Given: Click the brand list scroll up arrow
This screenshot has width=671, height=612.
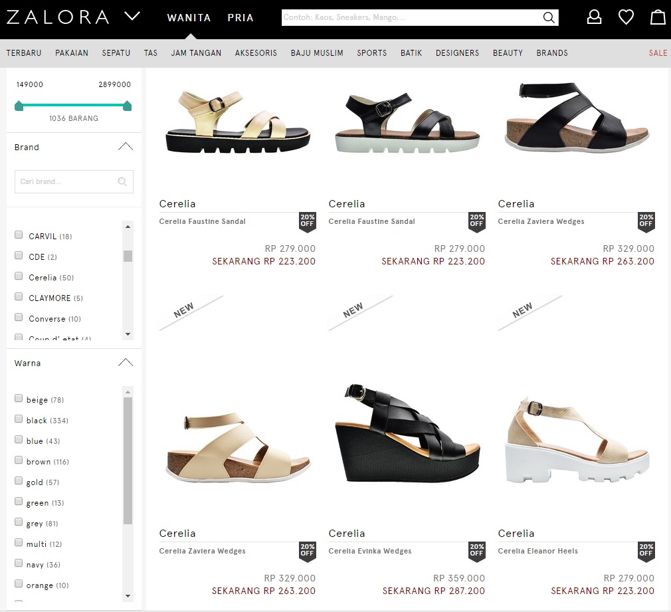Looking at the screenshot, I should tap(128, 227).
